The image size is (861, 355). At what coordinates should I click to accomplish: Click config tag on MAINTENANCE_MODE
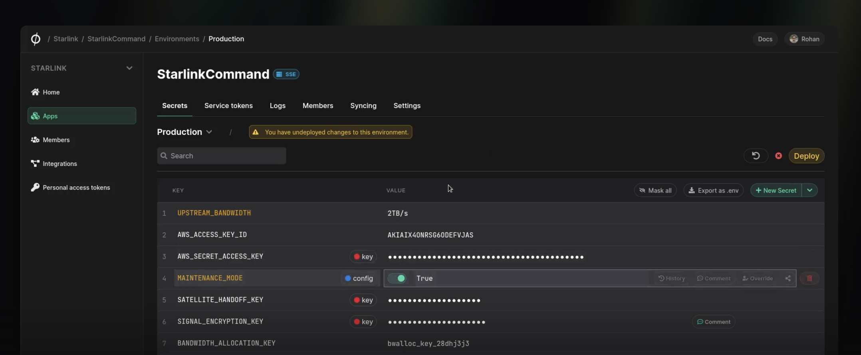(359, 278)
